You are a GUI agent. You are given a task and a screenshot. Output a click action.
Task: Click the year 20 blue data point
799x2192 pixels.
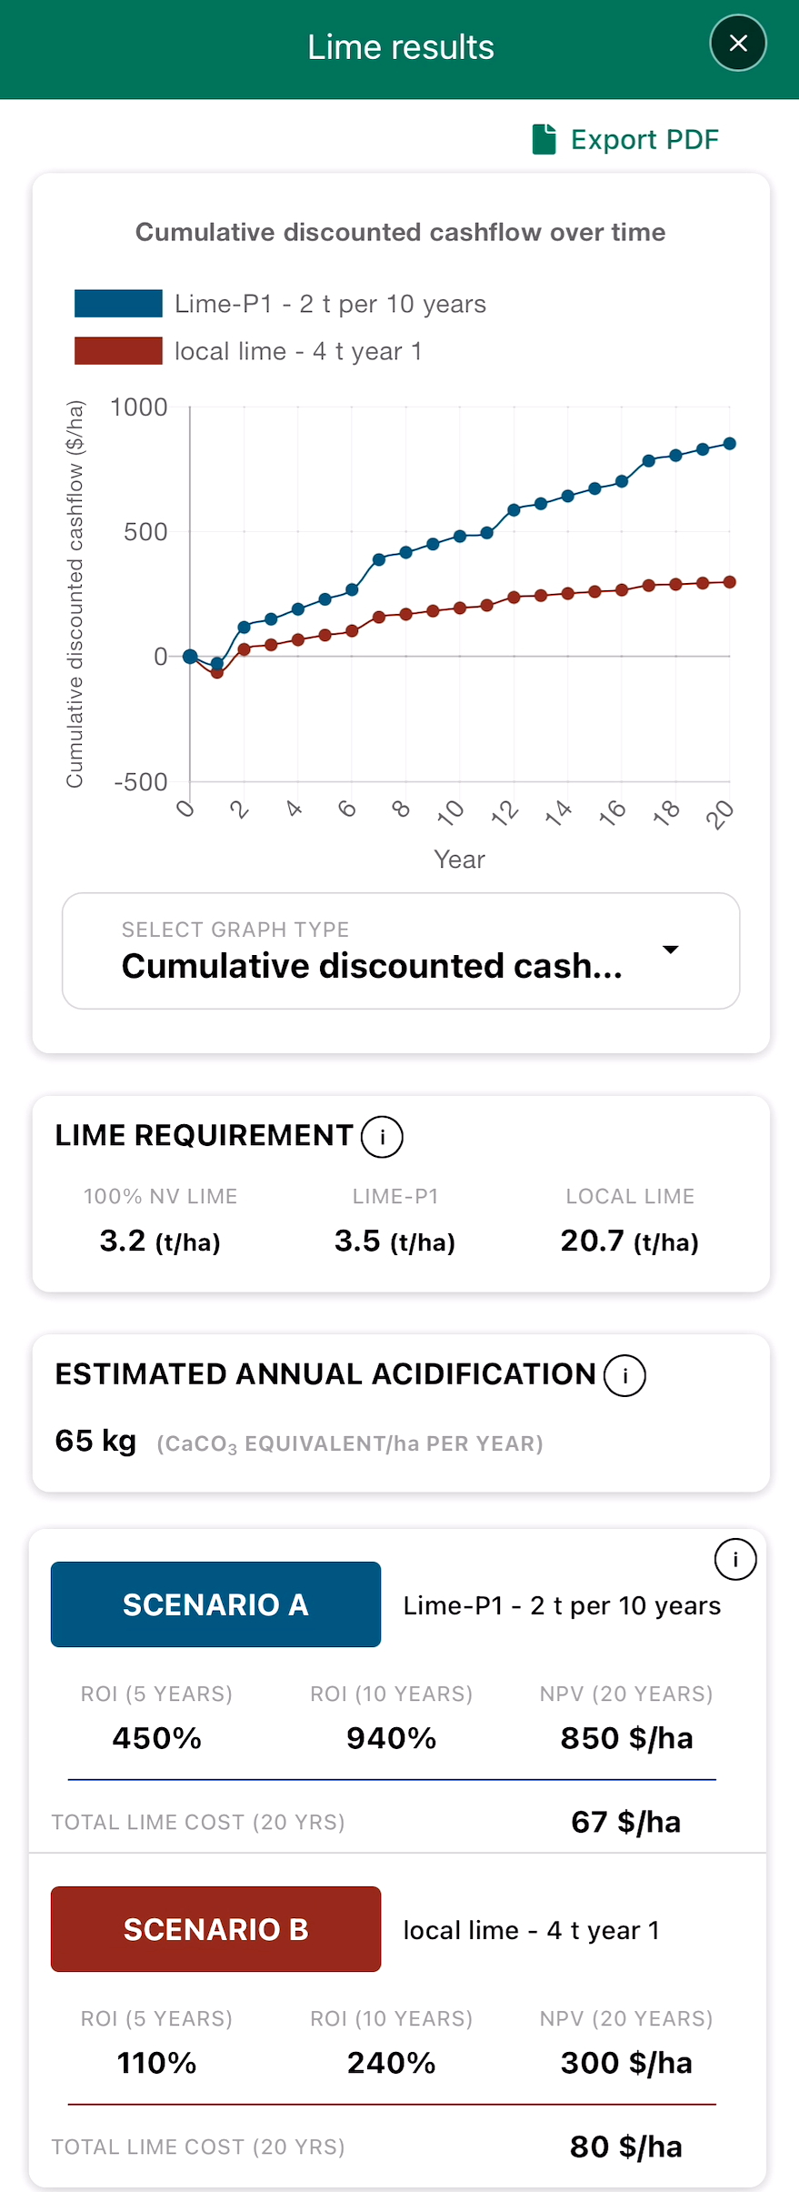click(729, 444)
